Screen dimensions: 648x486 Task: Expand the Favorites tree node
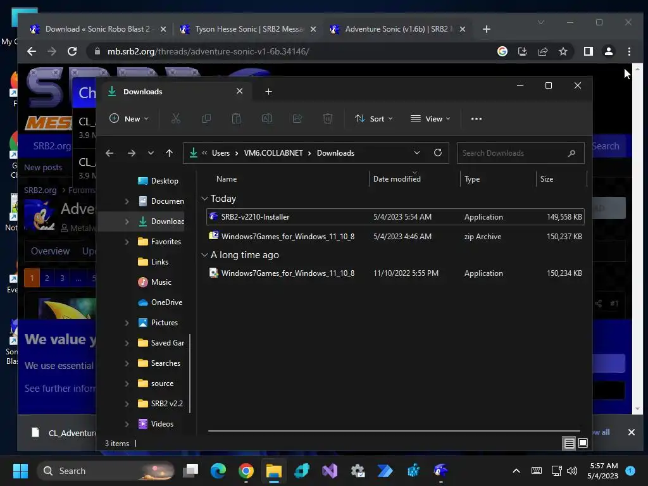(127, 242)
